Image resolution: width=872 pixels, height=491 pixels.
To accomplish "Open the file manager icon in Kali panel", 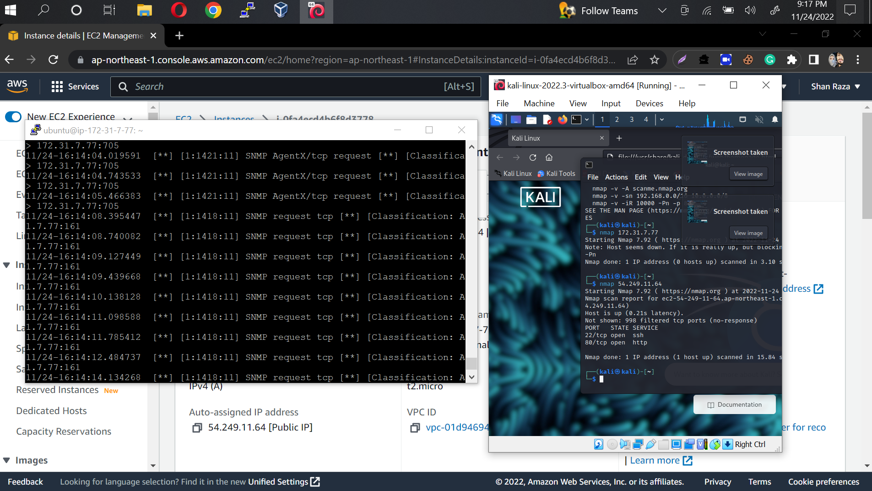I will tap(531, 120).
